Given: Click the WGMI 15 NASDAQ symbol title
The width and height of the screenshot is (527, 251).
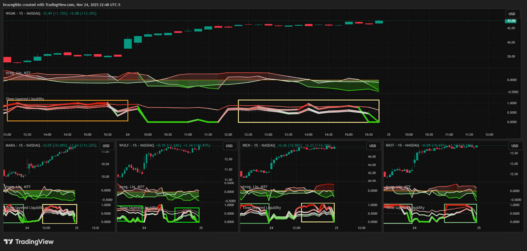Looking at the screenshot, I should [23, 13].
